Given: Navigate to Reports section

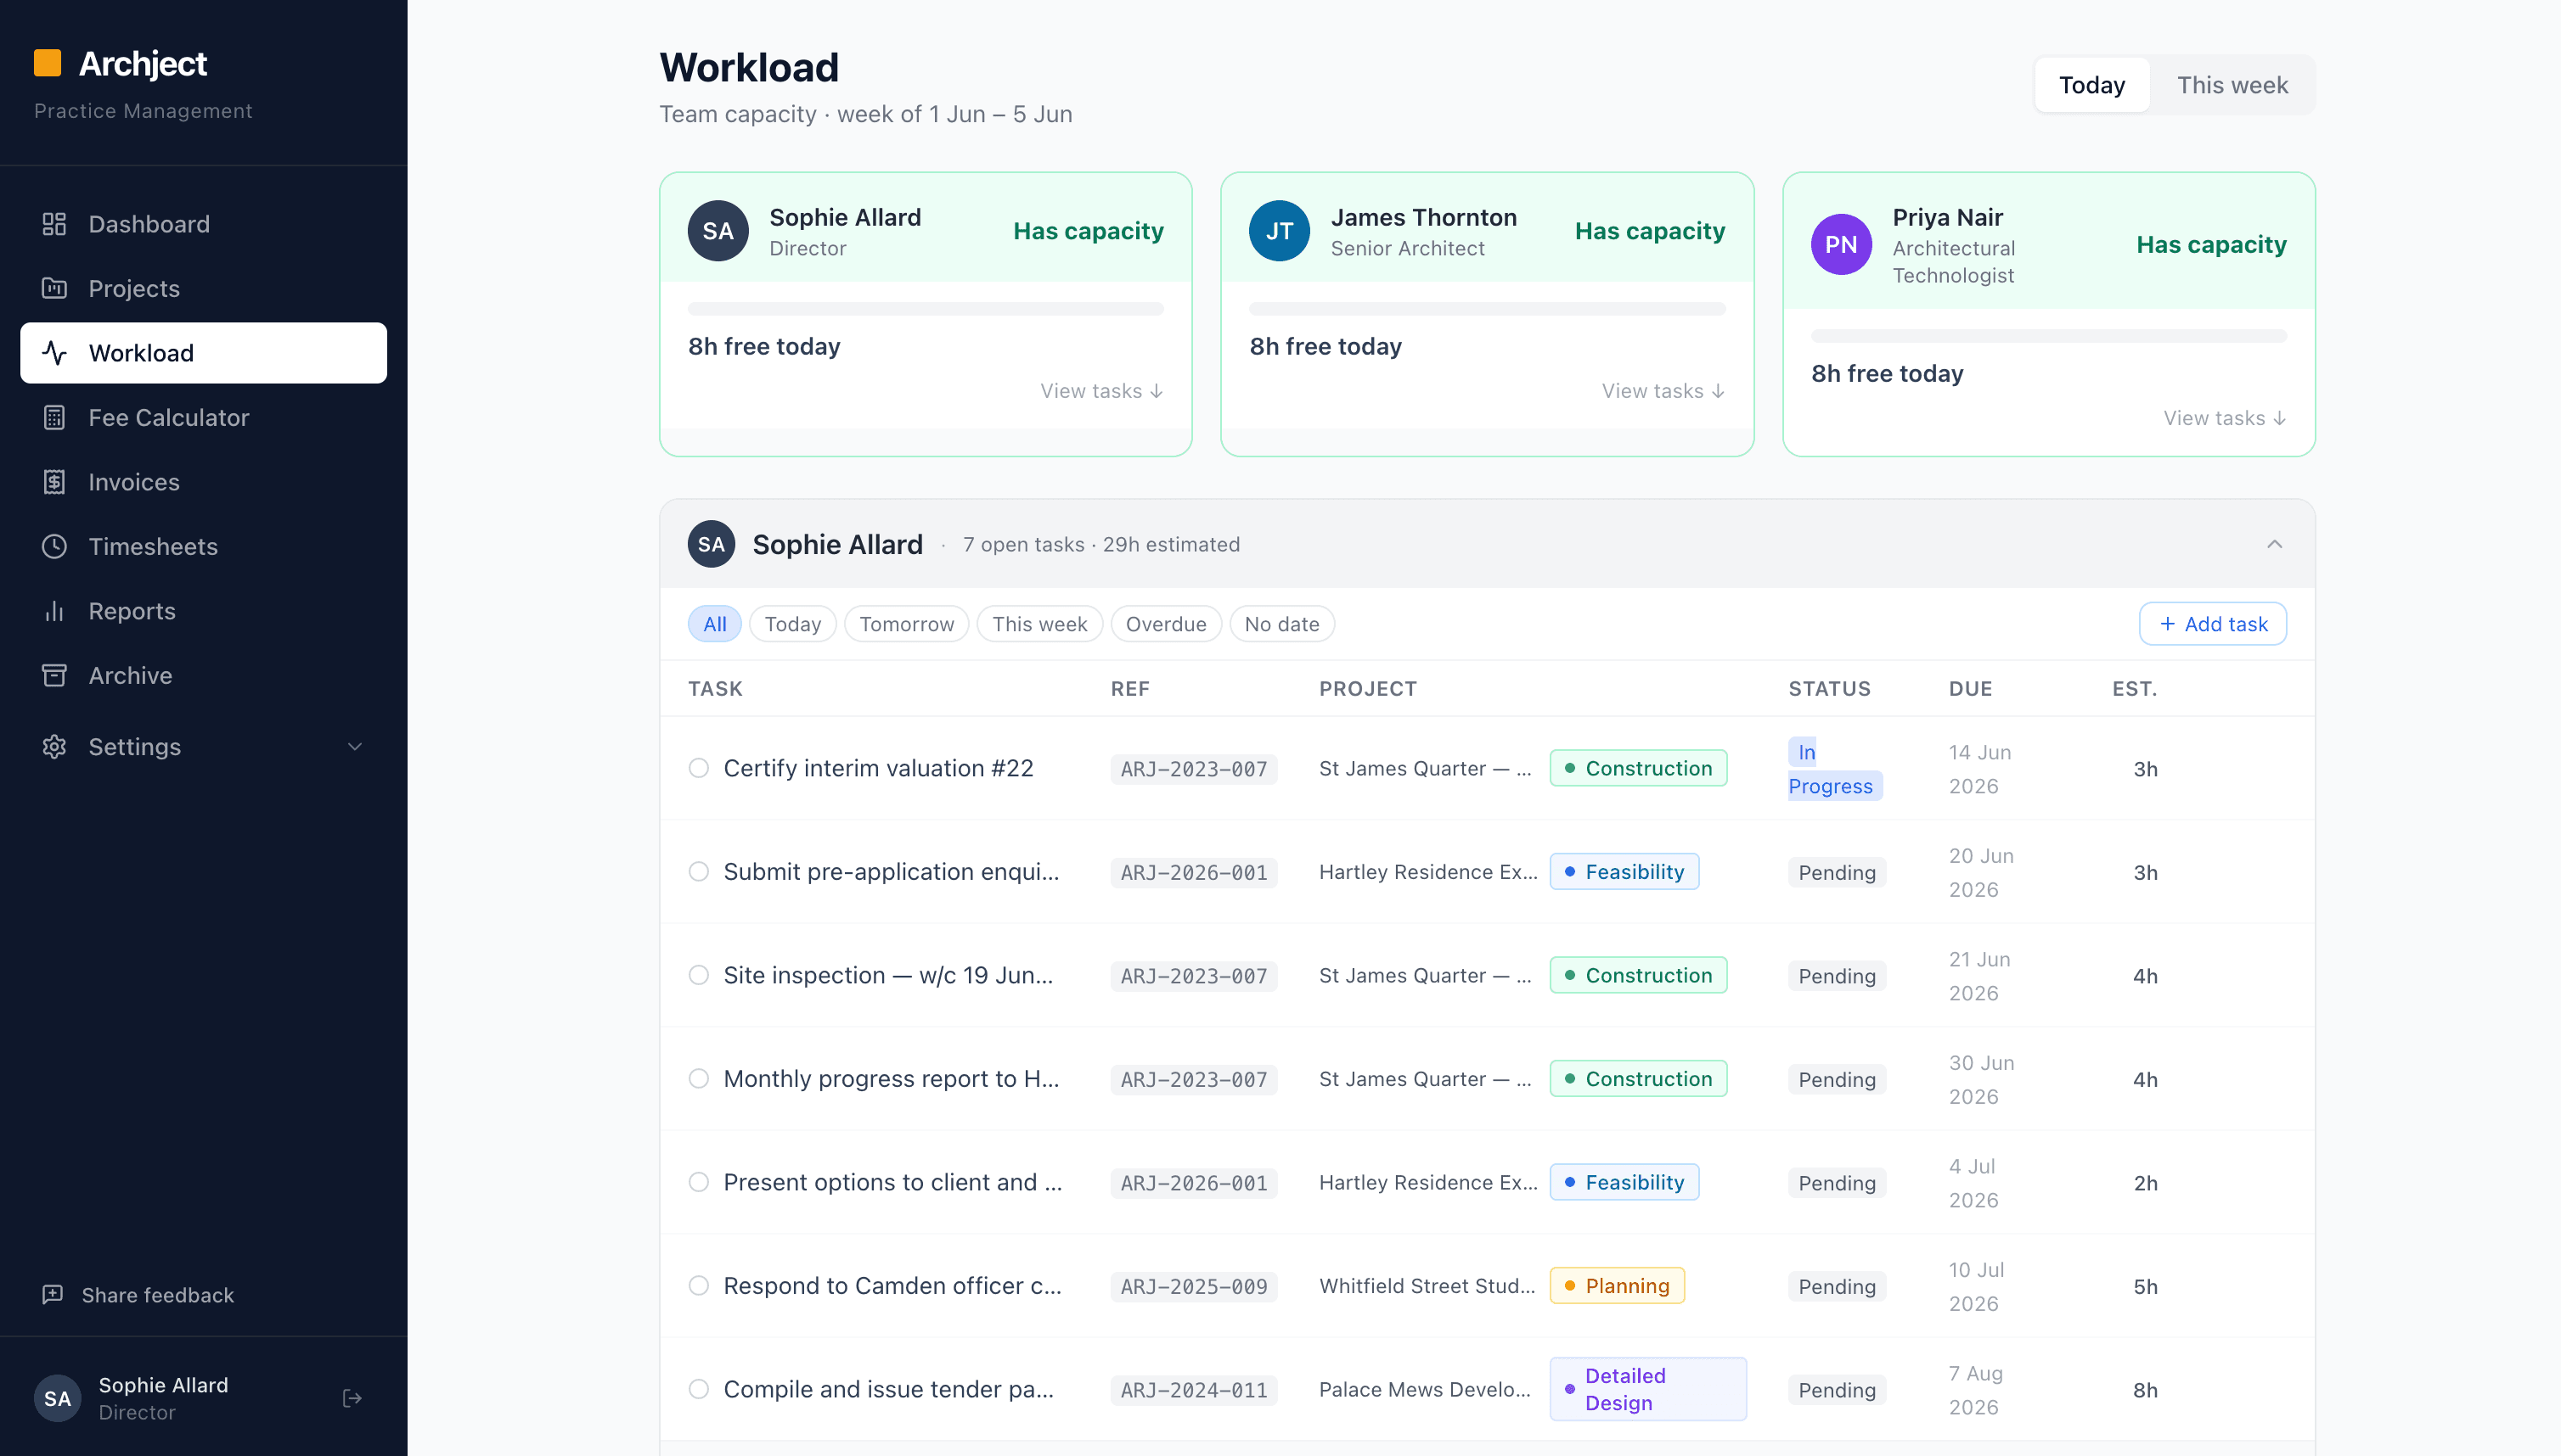Looking at the screenshot, I should tap(203, 611).
